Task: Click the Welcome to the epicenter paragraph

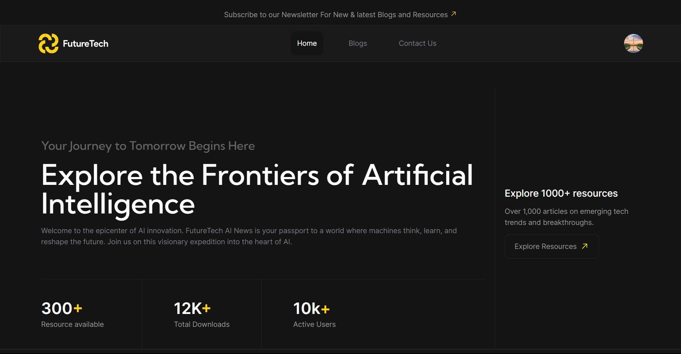Action: pyautogui.click(x=249, y=236)
